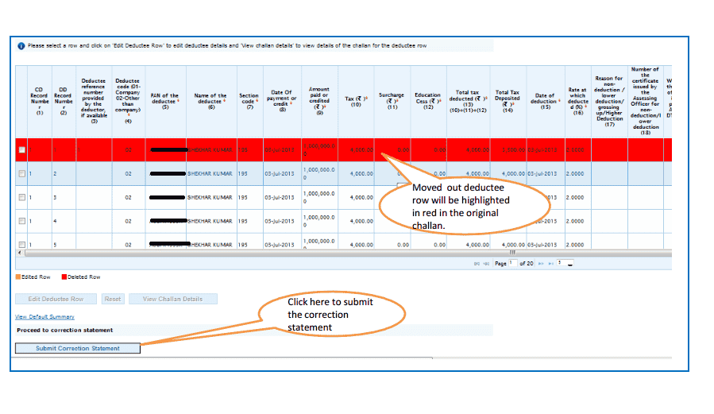Click the horizontal scrollbar left arrow
Viewport: 714px width, 414px height.
(20, 253)
